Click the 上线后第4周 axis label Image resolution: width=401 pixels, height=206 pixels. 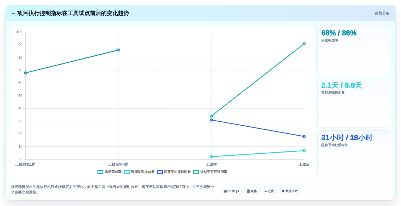[x=118, y=165]
